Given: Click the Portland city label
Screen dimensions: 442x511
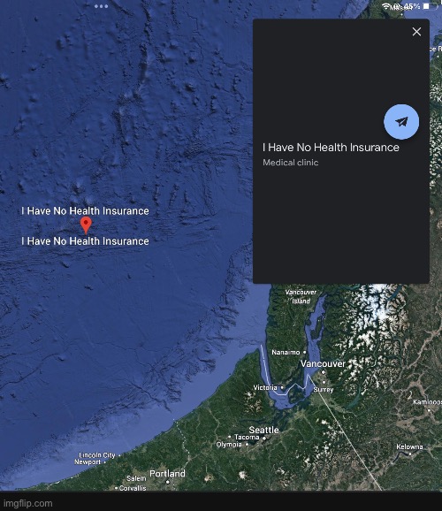Looking at the screenshot, I should coord(167,474).
